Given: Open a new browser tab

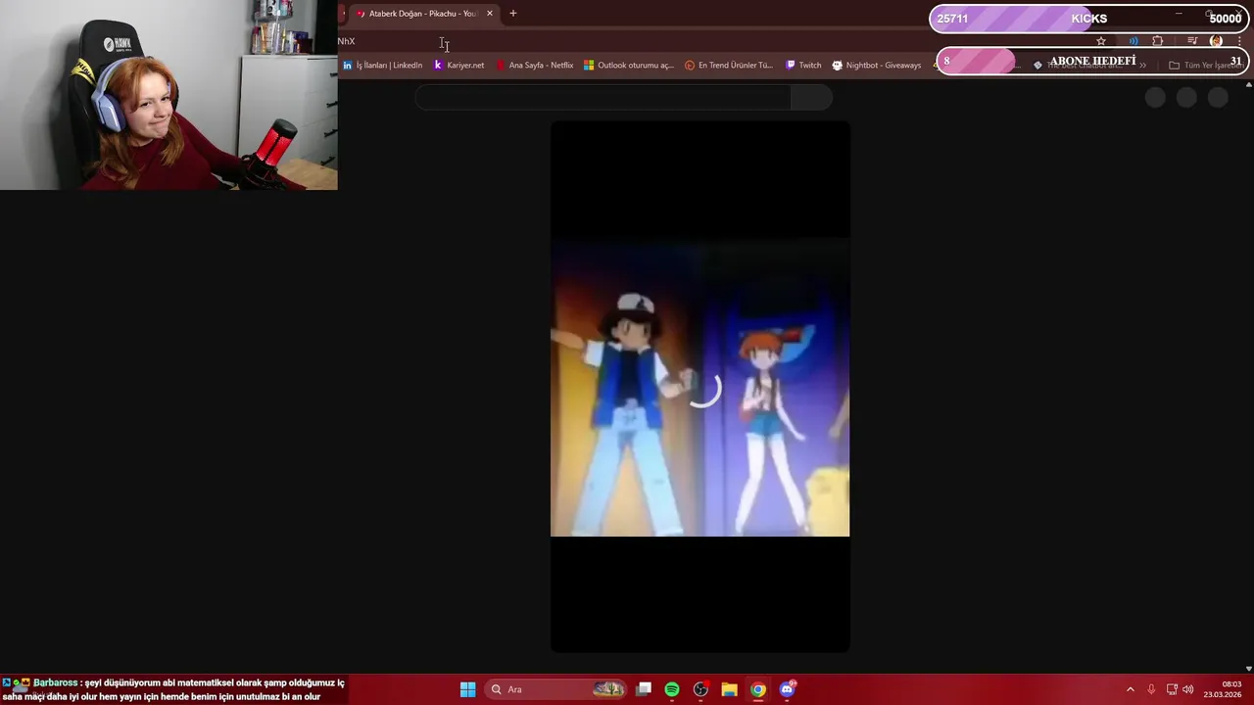Looking at the screenshot, I should pyautogui.click(x=512, y=14).
